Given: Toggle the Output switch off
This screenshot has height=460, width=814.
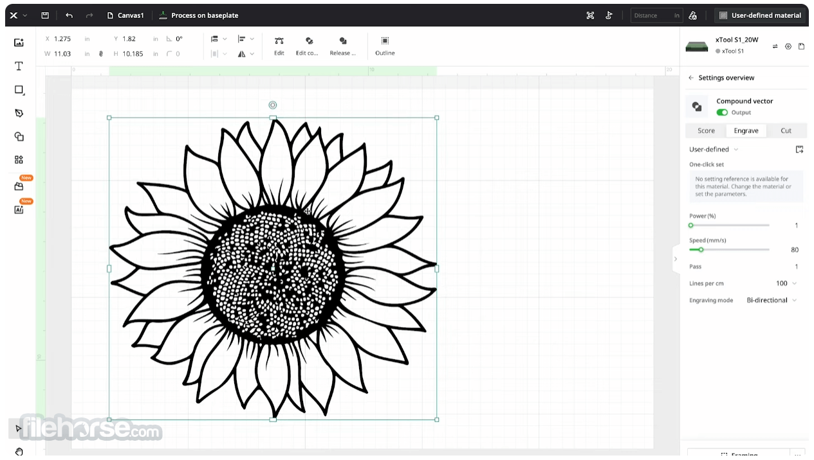Looking at the screenshot, I should click(722, 112).
